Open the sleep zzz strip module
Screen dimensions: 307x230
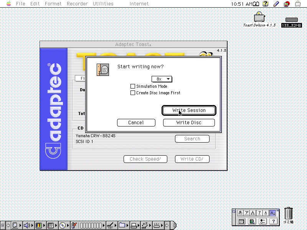click(146, 225)
